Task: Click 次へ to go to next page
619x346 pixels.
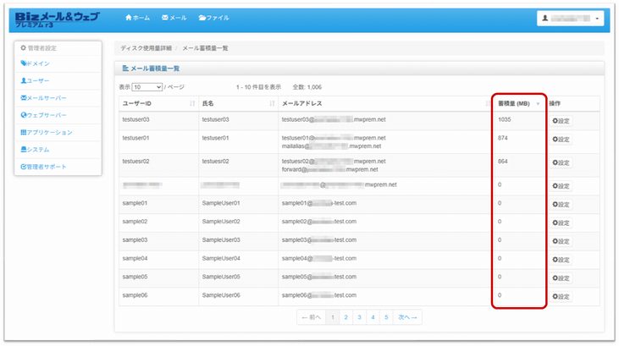Action: 408,317
